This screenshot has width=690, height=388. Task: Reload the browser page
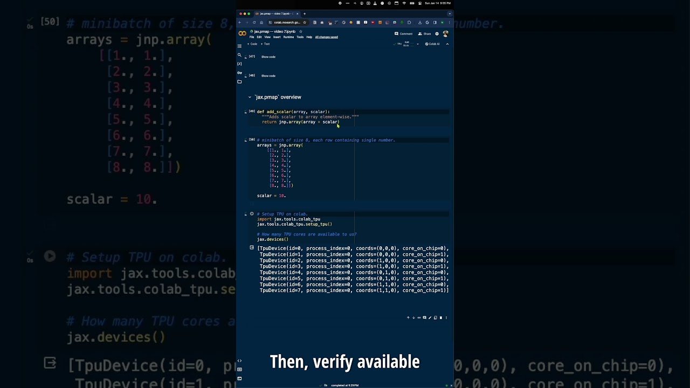click(254, 23)
